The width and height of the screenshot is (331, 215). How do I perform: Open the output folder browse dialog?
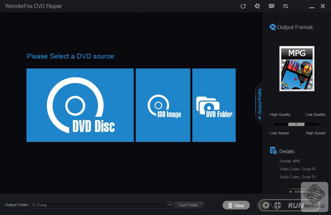(x=169, y=205)
